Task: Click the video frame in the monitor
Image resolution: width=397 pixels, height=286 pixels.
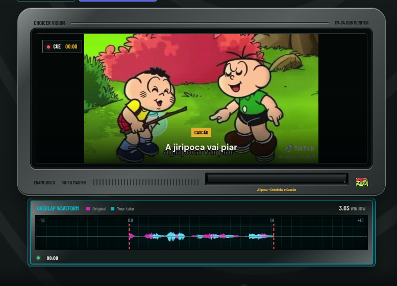Action: click(x=201, y=98)
